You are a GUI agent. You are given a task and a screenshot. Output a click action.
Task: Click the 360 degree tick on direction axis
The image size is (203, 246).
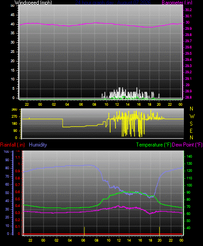tap(14, 110)
